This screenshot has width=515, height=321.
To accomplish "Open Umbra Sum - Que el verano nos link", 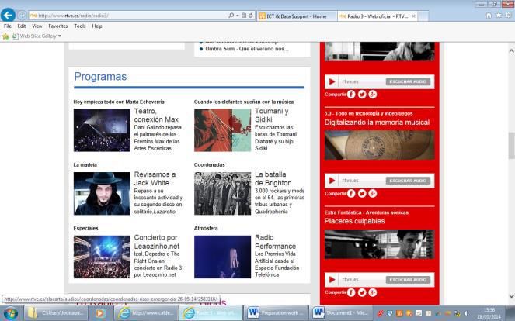I will coord(247,49).
